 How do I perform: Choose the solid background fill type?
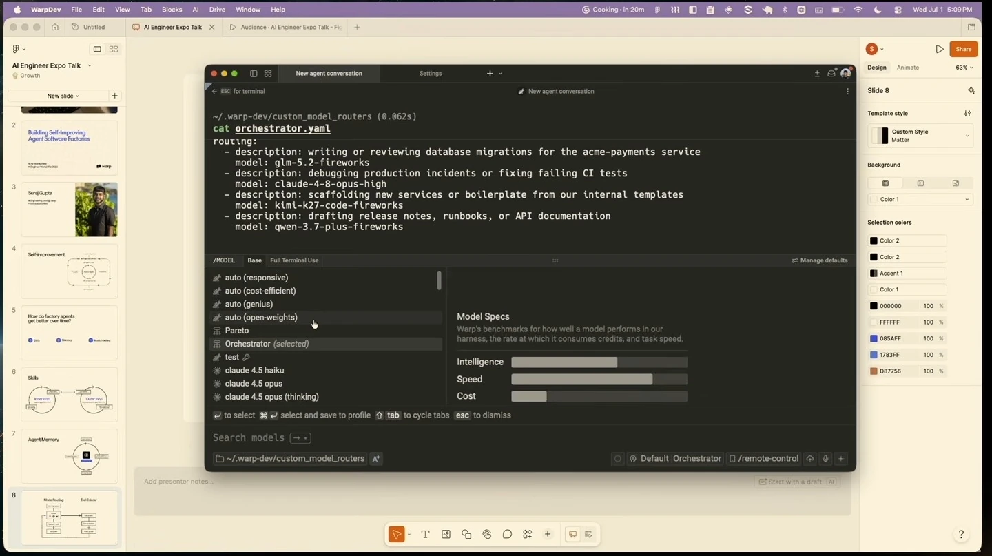pyautogui.click(x=885, y=183)
